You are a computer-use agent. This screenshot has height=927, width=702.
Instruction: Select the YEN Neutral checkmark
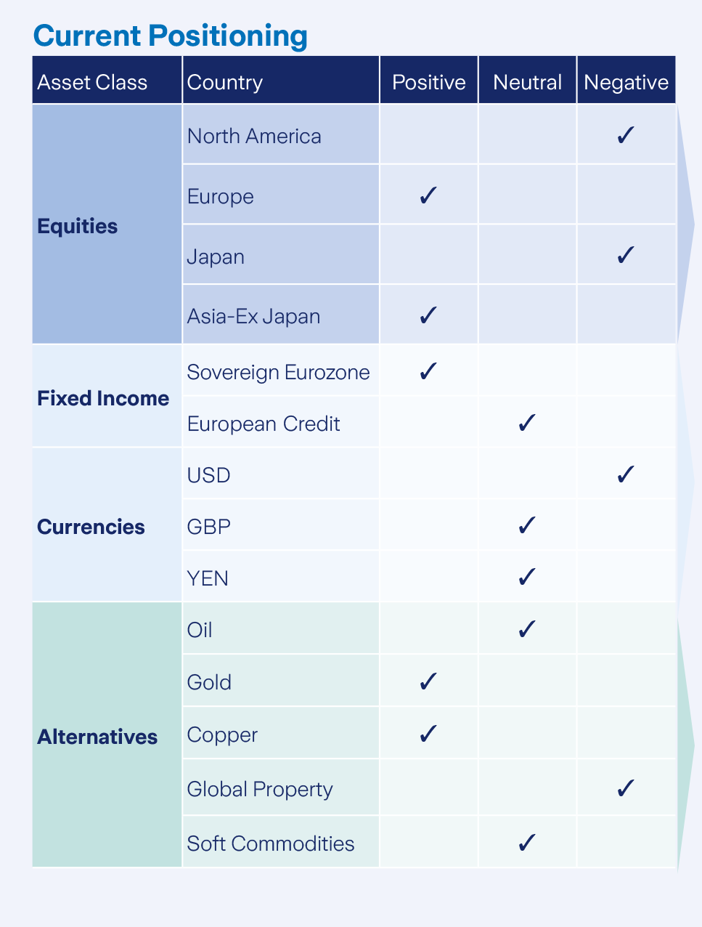click(x=527, y=577)
